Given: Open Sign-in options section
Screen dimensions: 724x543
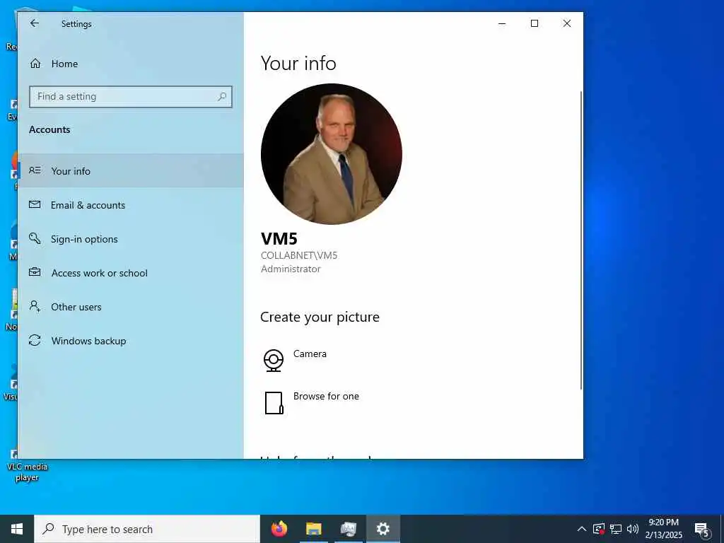Looking at the screenshot, I should pos(131,239).
